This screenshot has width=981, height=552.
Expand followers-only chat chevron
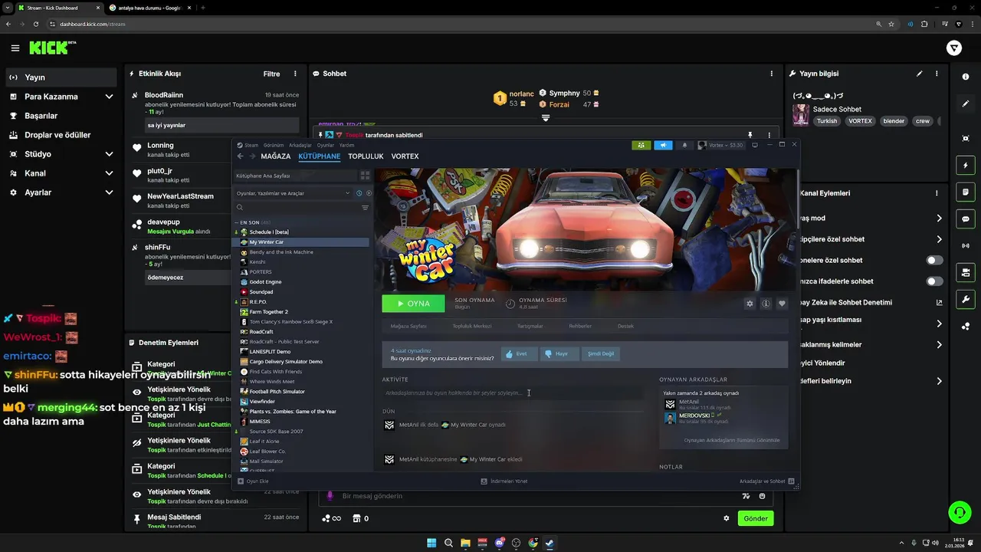click(939, 239)
